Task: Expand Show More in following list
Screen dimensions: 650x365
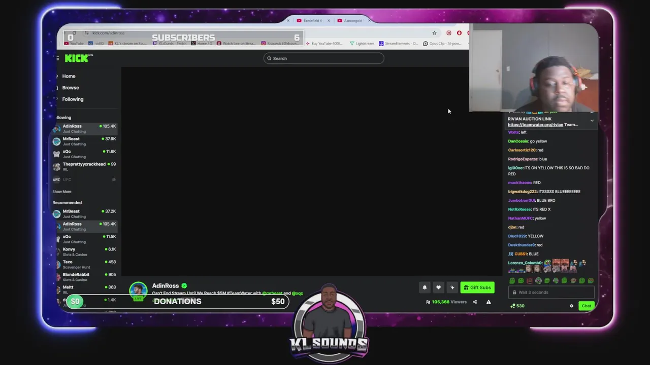Action: [62, 192]
